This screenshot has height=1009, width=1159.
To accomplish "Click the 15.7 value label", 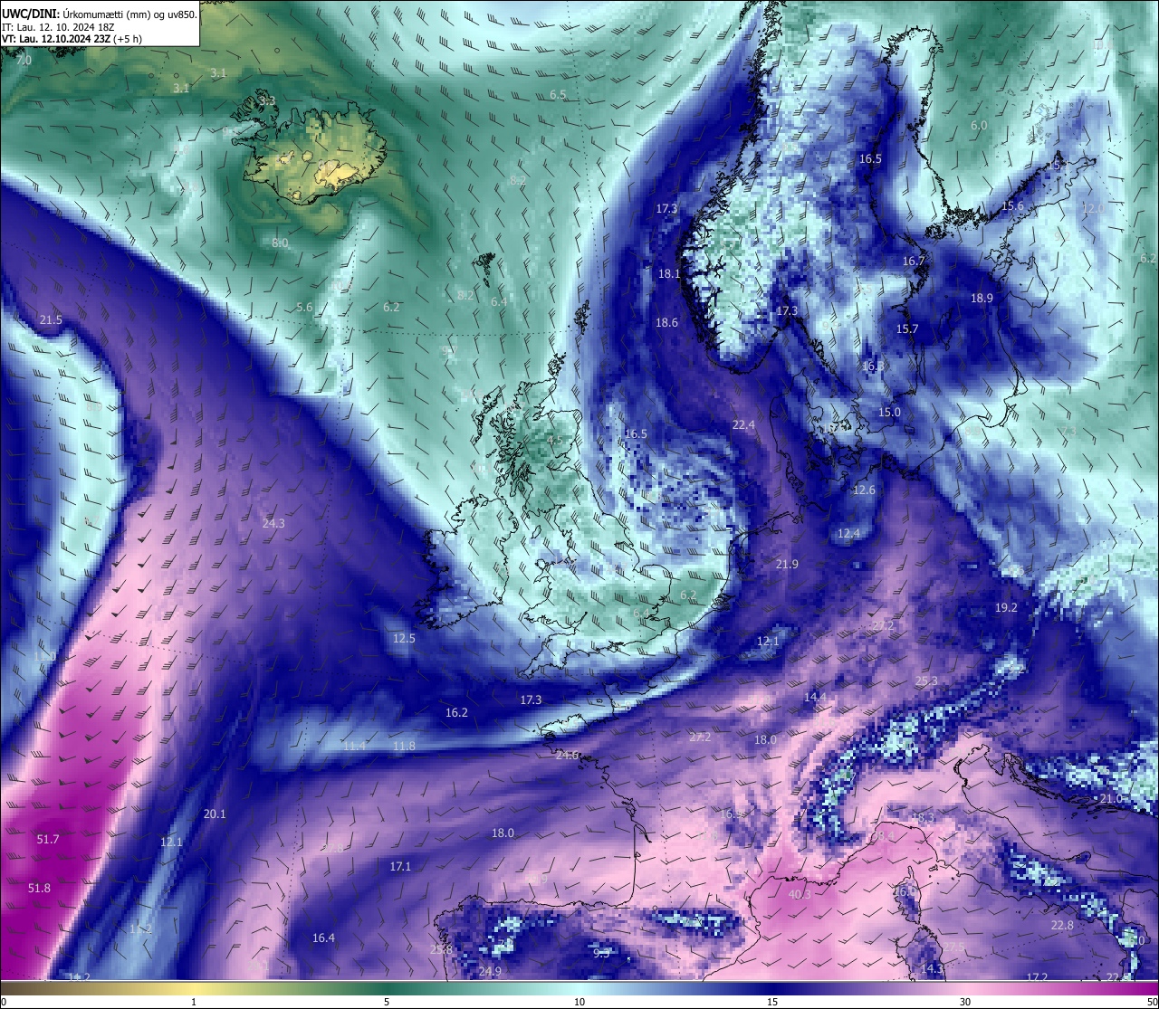I will (907, 329).
